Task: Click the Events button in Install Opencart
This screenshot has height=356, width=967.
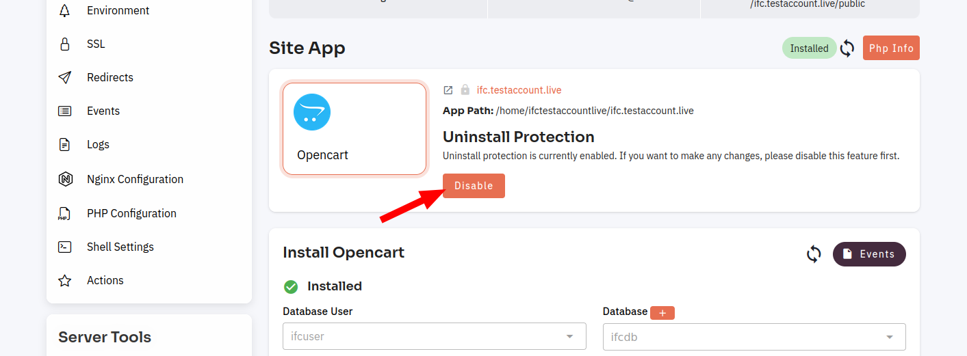Action: (869, 254)
